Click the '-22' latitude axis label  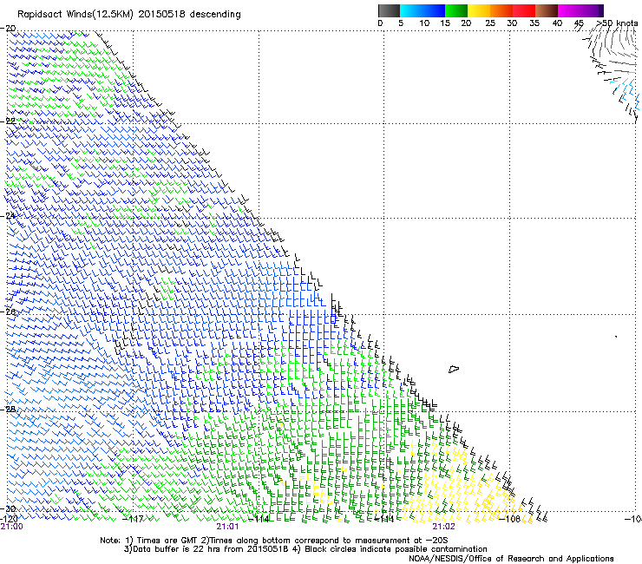pyautogui.click(x=8, y=121)
